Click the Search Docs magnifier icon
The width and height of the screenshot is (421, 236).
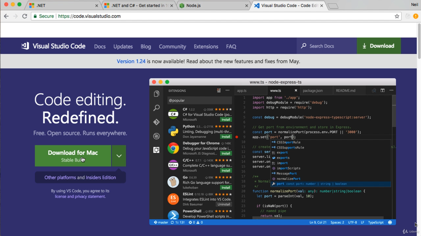(x=304, y=46)
